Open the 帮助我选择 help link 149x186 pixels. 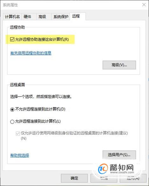tap(20, 155)
